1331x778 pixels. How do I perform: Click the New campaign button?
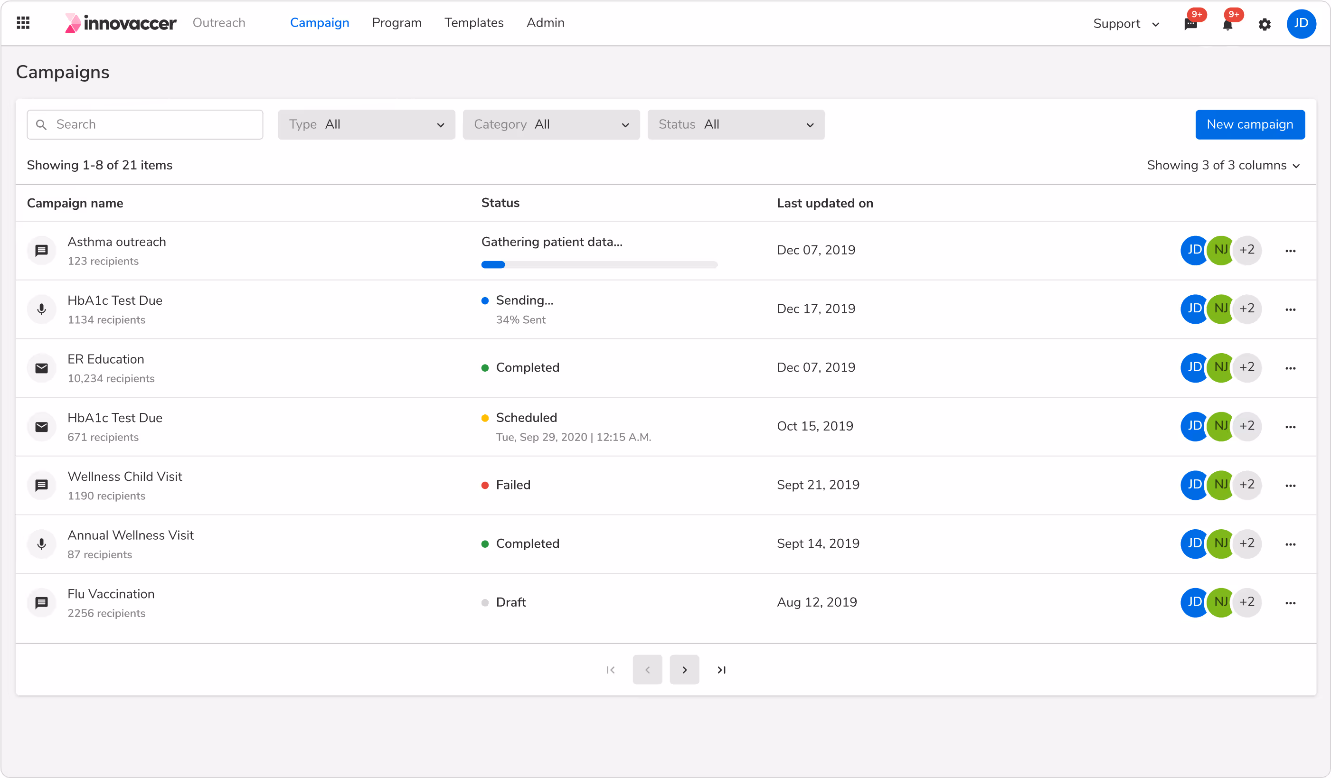1250,124
